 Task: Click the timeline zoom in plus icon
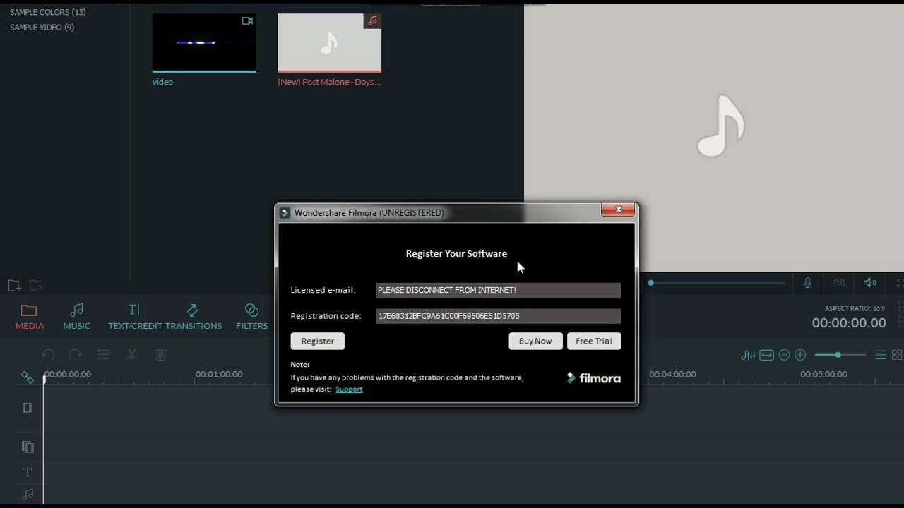click(800, 356)
